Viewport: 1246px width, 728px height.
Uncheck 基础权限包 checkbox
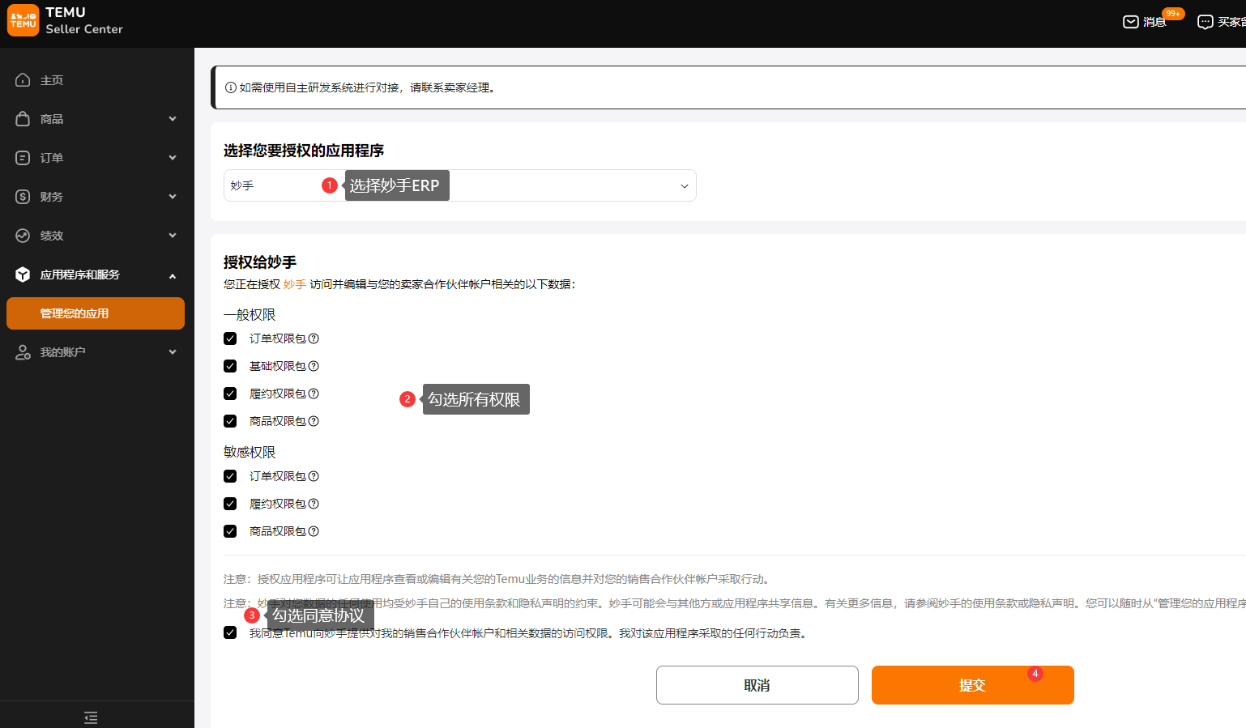[230, 366]
